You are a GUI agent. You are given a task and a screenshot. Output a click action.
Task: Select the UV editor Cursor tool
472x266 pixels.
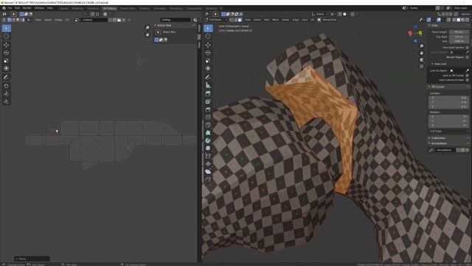tap(7, 36)
